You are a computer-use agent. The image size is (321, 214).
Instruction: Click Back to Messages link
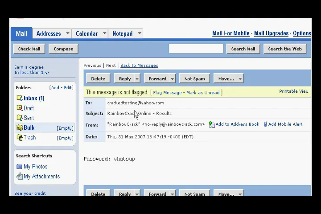[x=139, y=66]
